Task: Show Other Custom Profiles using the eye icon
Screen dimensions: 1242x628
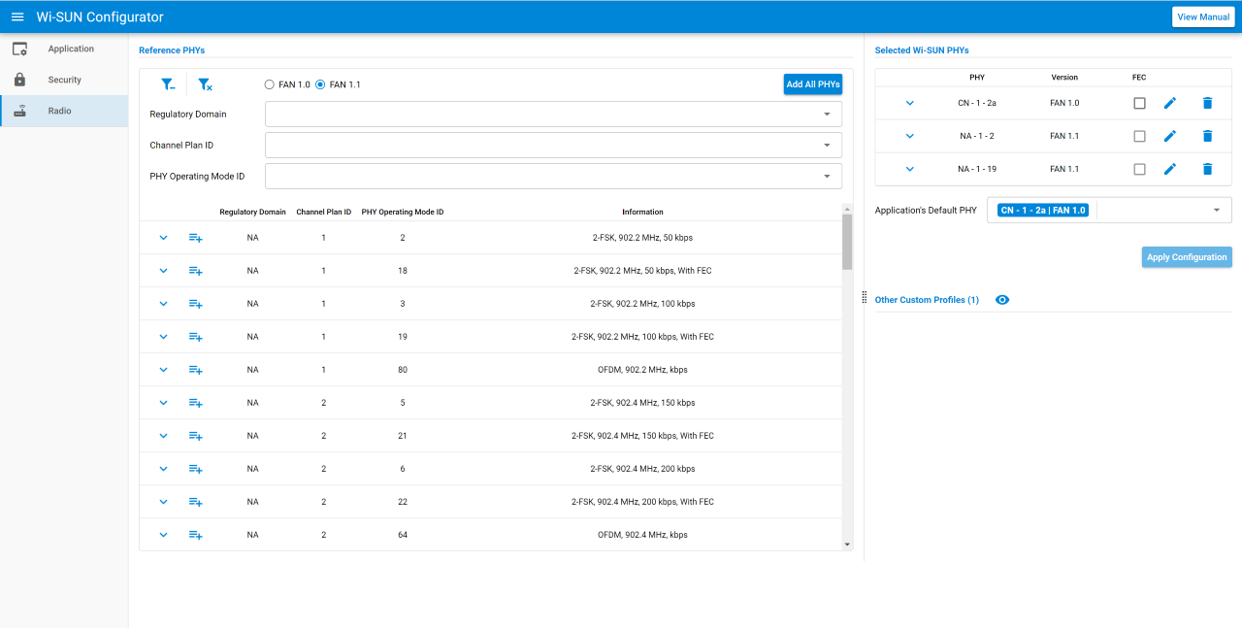Action: coord(1001,300)
